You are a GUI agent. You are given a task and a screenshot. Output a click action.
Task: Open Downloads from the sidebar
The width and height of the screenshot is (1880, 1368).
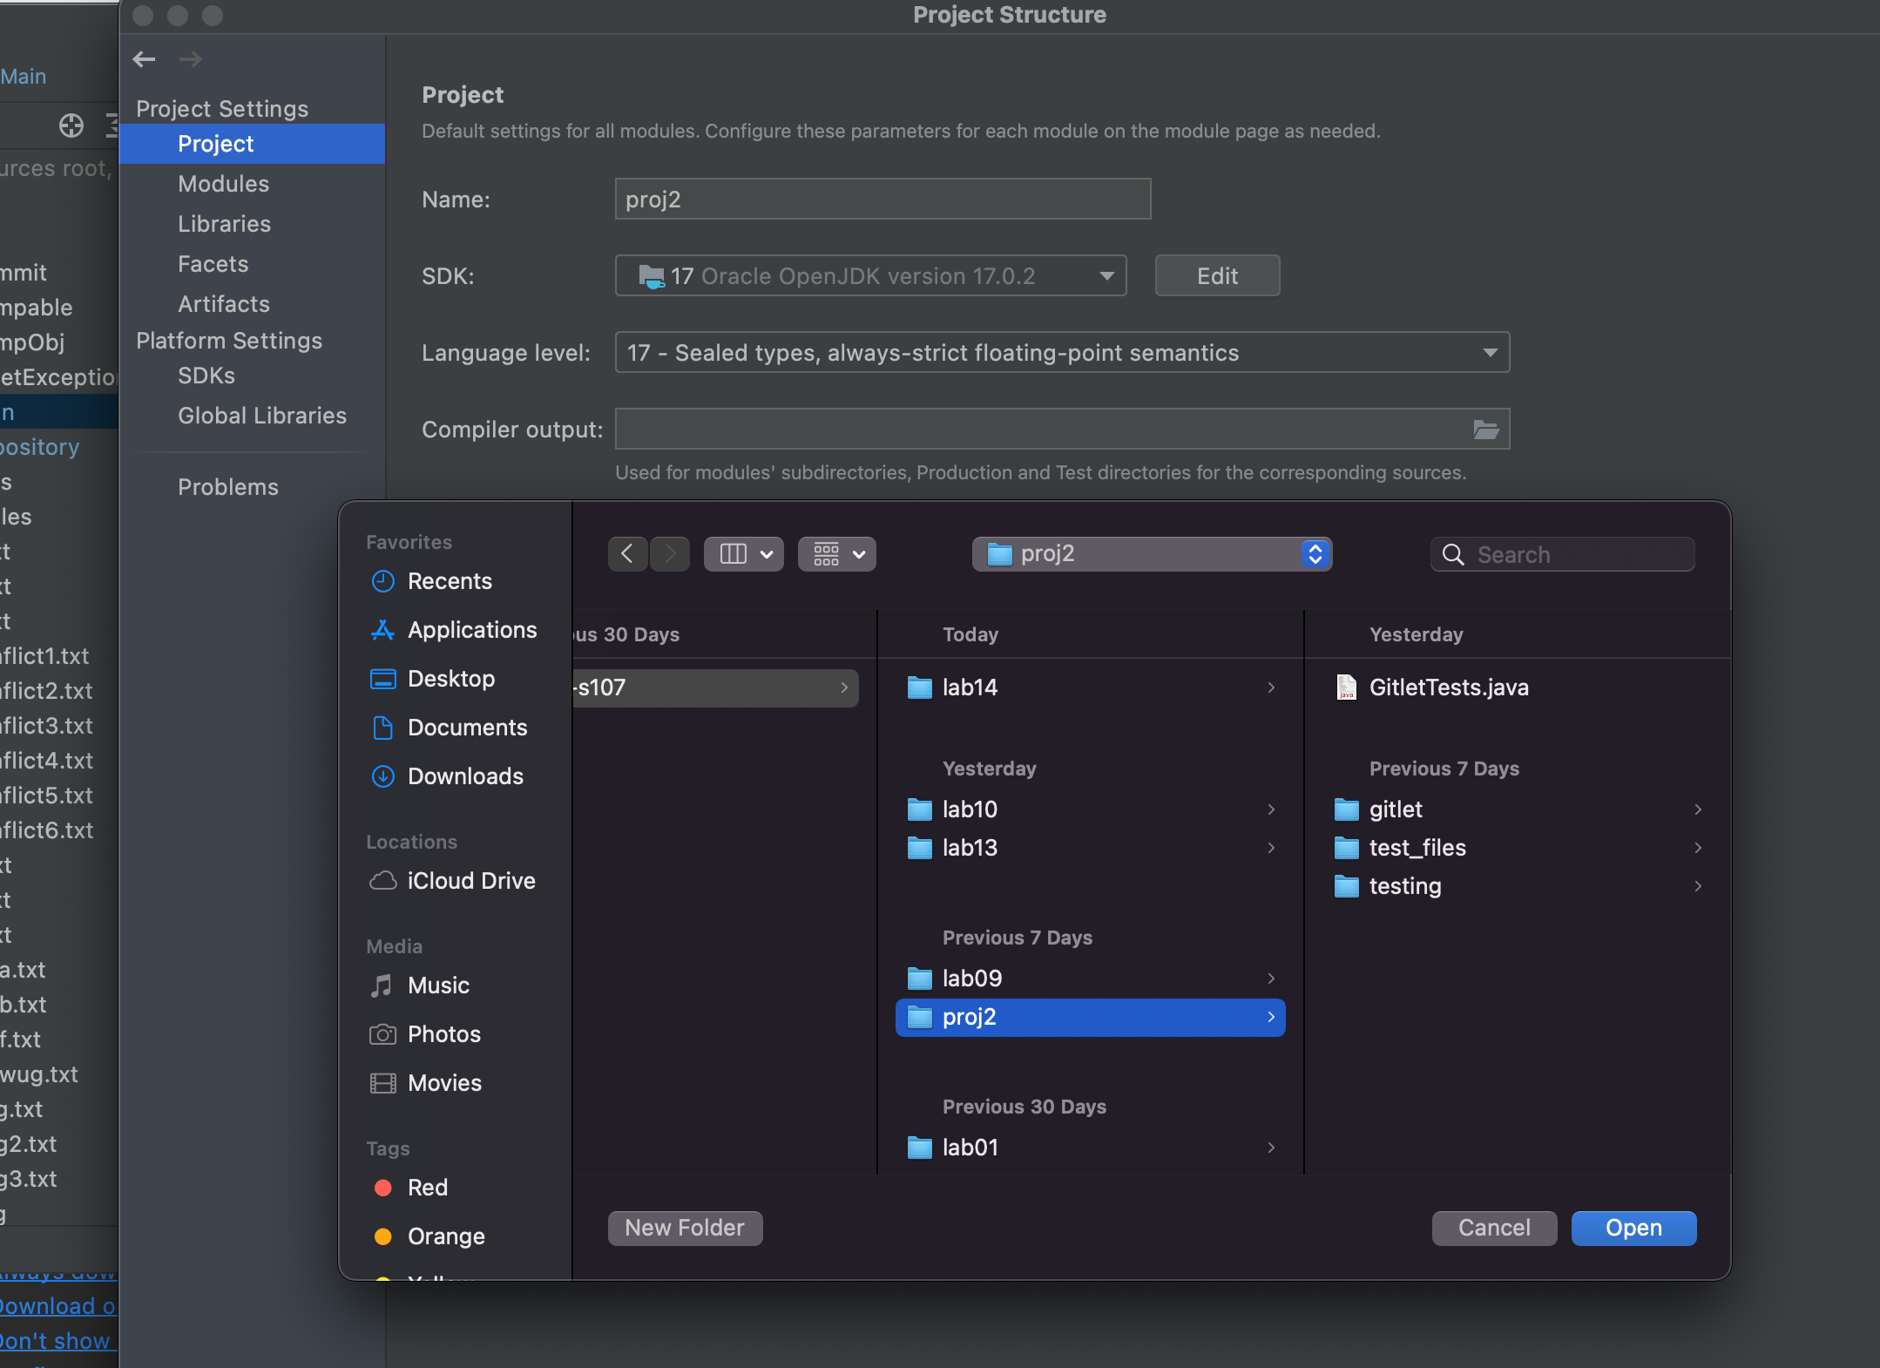pos(465,776)
